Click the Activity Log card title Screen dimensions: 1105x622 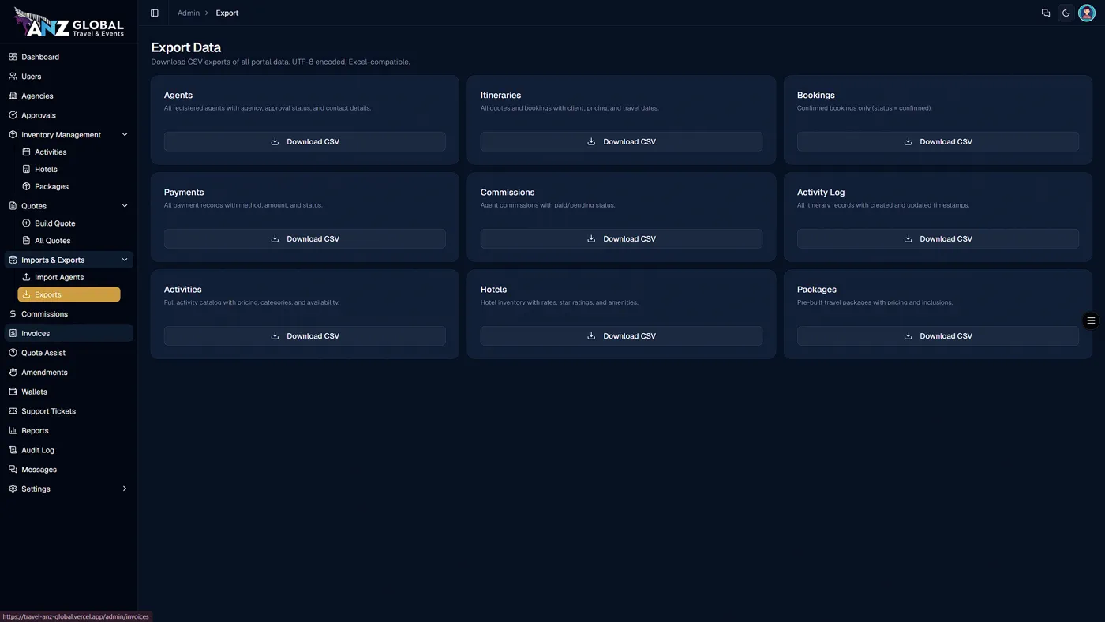pos(821,192)
